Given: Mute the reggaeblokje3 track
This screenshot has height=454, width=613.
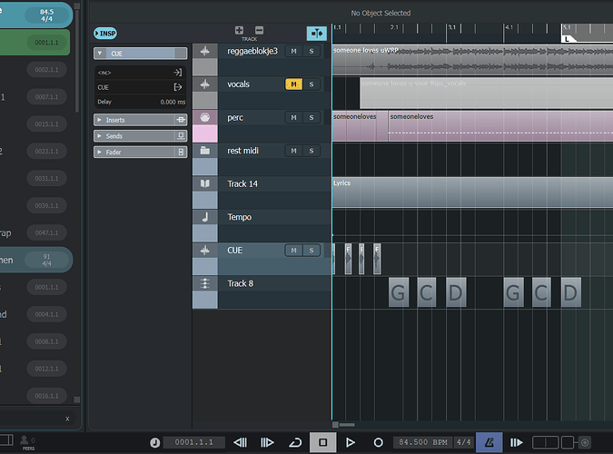Looking at the screenshot, I should (293, 51).
